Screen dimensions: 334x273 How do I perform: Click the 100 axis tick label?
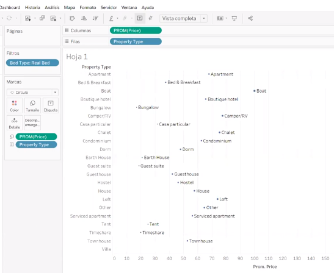255,258
